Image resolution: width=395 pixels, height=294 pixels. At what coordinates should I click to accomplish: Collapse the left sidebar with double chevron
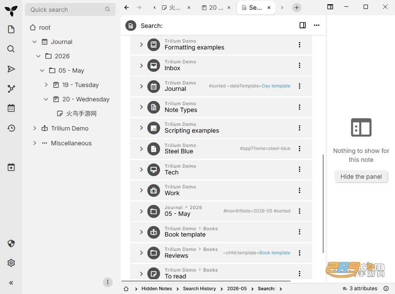point(11,283)
